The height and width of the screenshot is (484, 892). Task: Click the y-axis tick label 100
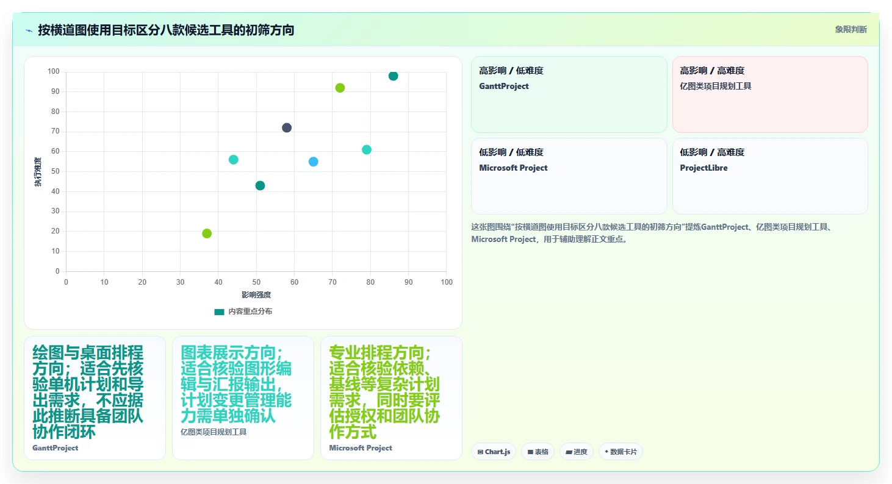point(54,72)
